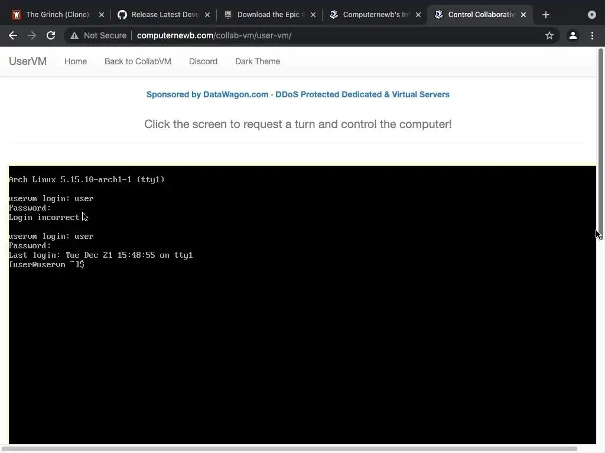Click the GitHub favicon on the Release tab
Image resolution: width=605 pixels, height=453 pixels.
click(122, 15)
